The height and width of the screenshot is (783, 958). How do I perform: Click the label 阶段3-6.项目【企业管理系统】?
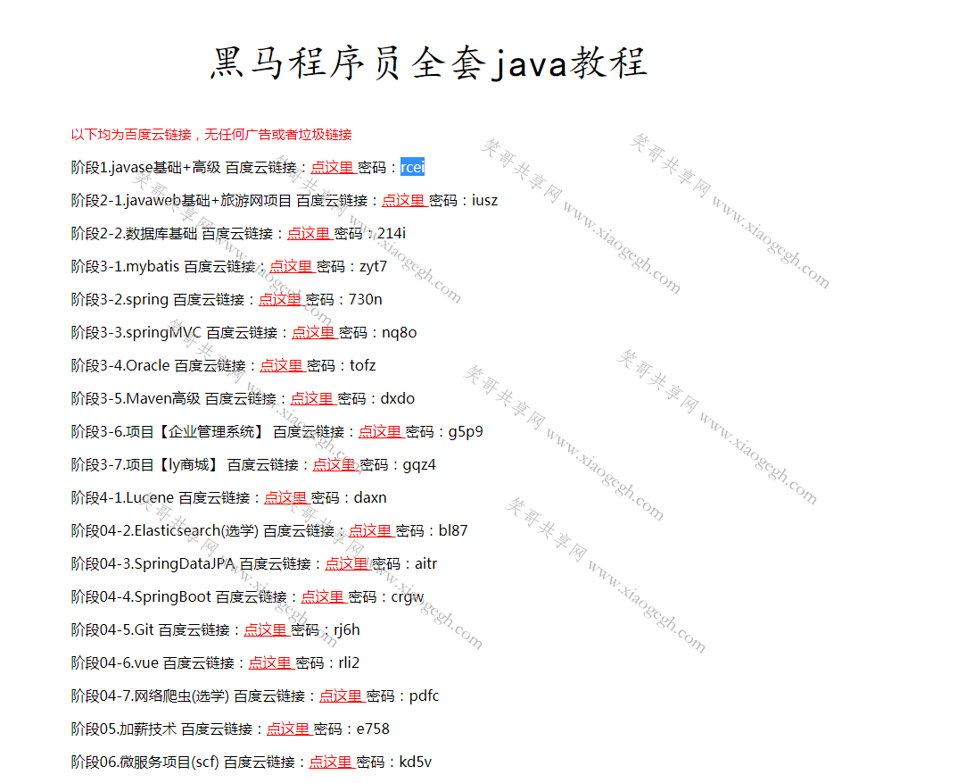(x=168, y=431)
